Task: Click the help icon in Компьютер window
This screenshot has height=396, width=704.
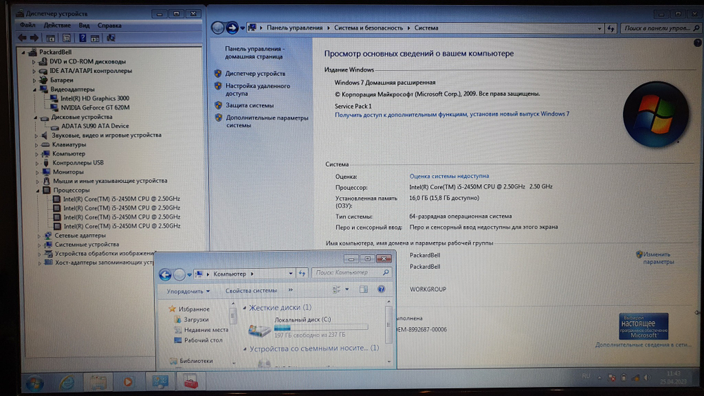Action: pyautogui.click(x=381, y=289)
